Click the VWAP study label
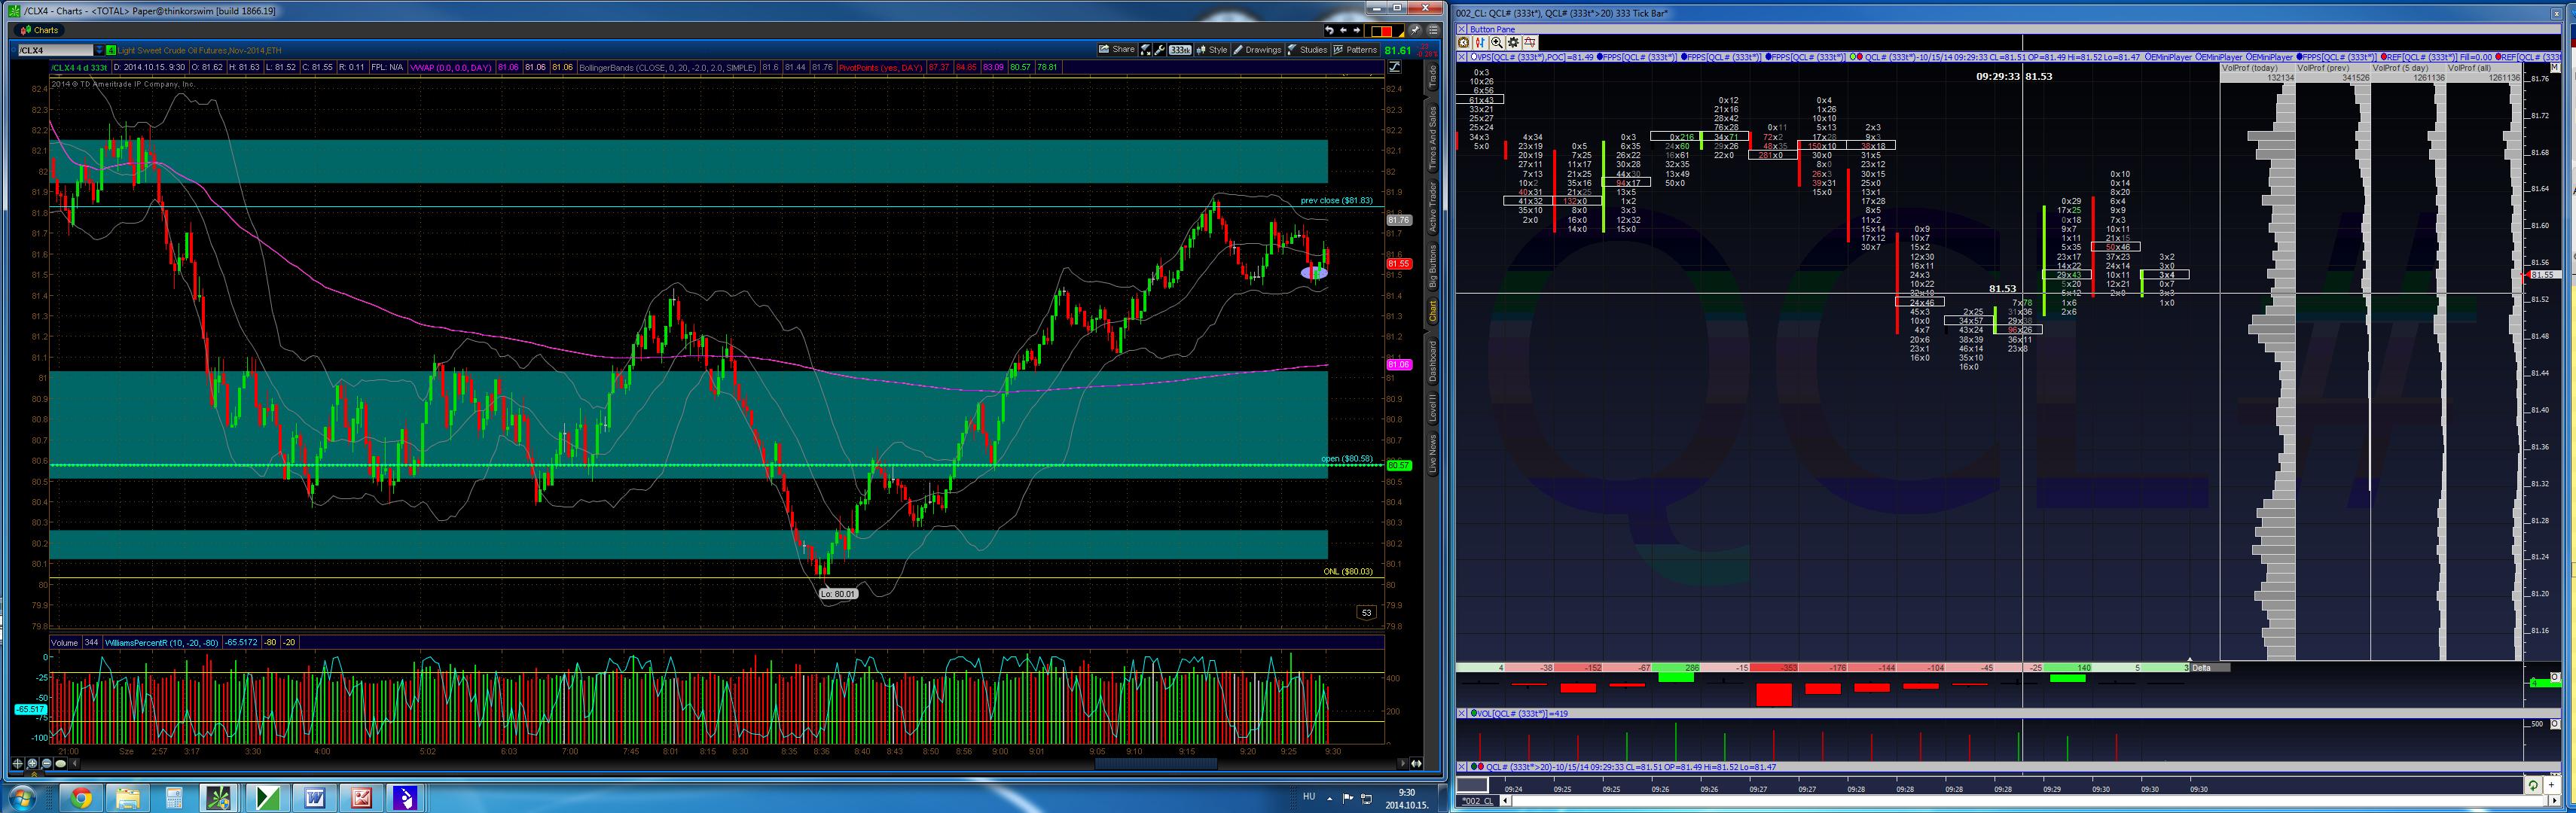Viewport: 2576px width, 813px height. 451,67
